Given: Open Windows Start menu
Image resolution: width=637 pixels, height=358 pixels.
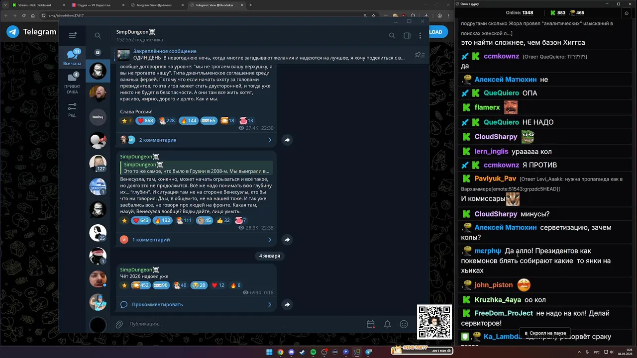Looking at the screenshot, I should tap(269, 352).
